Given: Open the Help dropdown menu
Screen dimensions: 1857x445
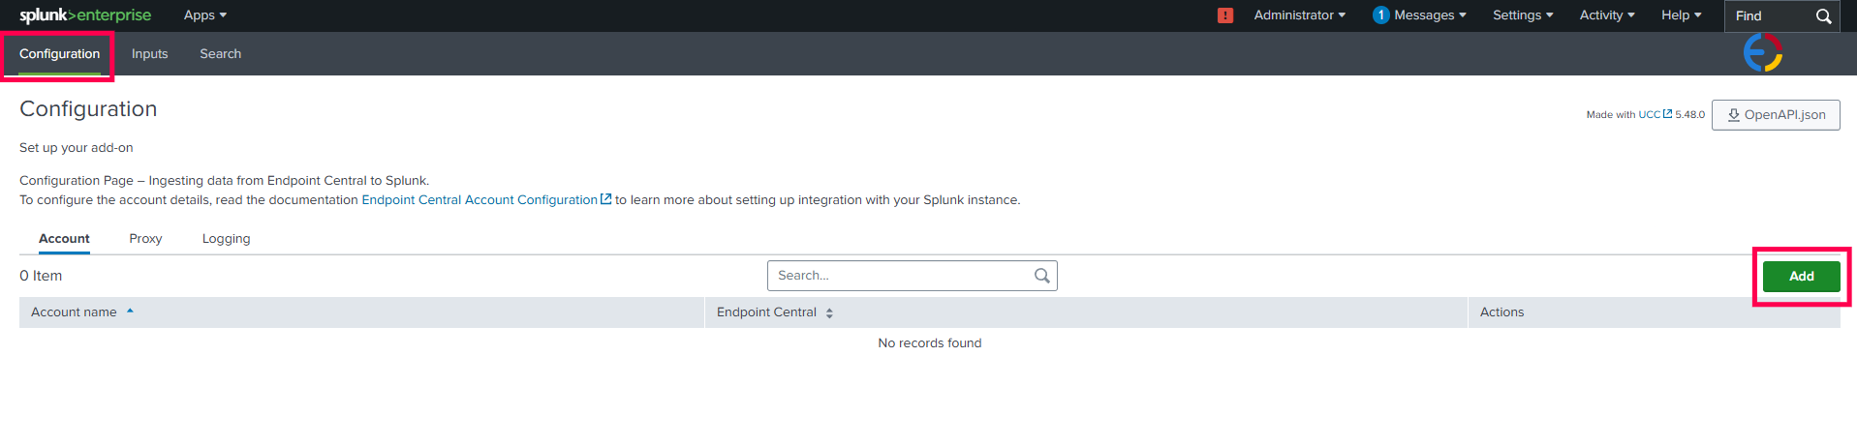Looking at the screenshot, I should (1681, 15).
